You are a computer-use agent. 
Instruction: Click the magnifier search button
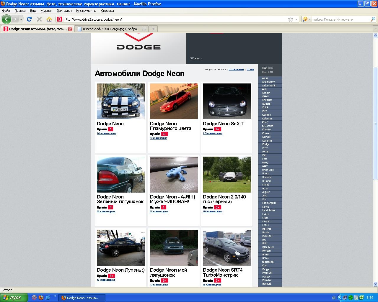[373, 19]
